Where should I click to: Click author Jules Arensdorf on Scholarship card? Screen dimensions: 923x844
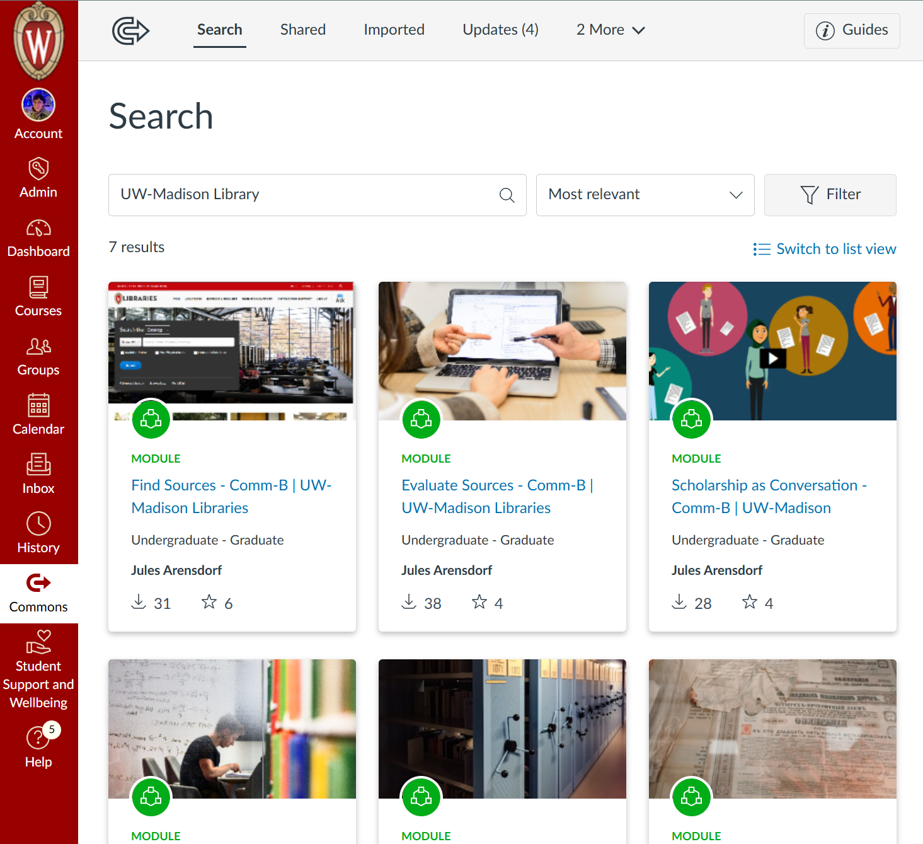(717, 570)
